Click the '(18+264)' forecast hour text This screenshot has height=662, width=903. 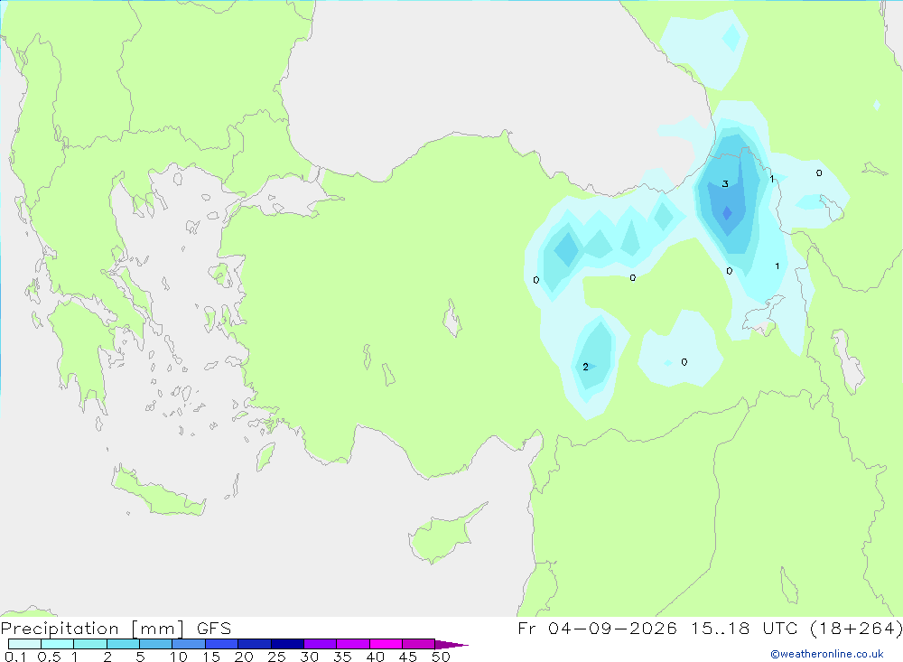click(x=856, y=629)
